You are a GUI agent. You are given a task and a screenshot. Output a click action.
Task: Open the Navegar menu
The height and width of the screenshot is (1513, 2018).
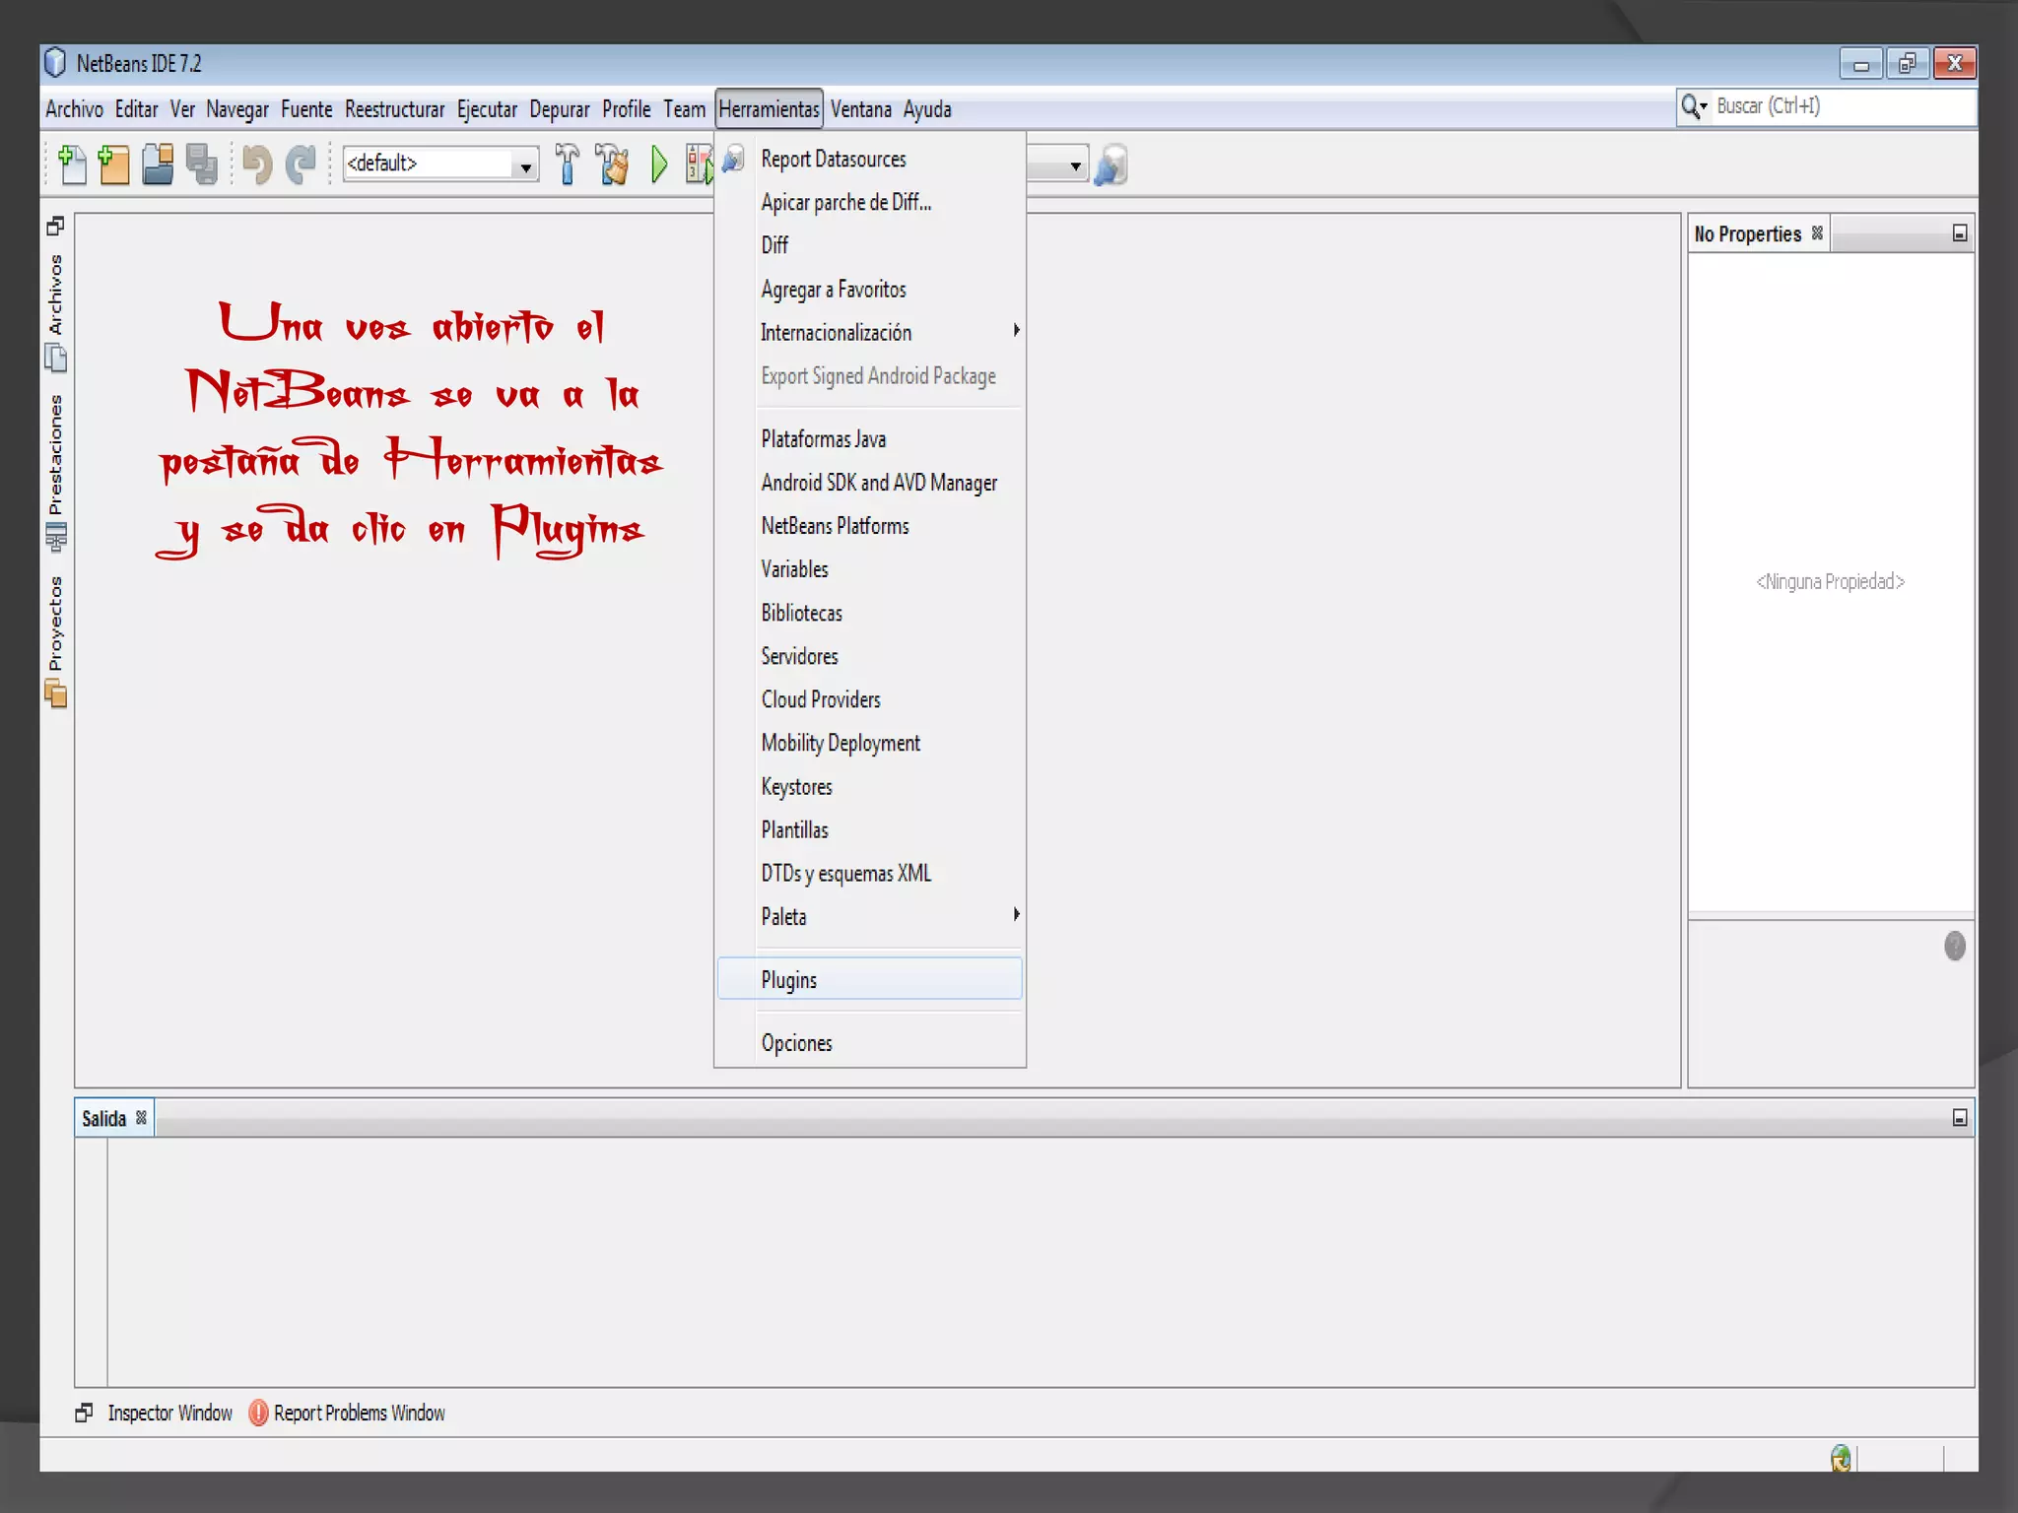(x=237, y=109)
